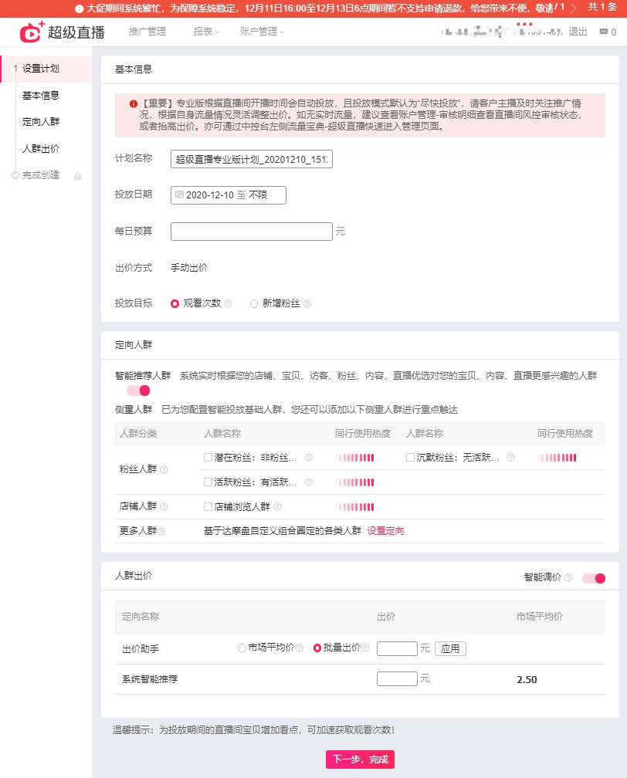Click the 设置定向 link

coord(385,531)
